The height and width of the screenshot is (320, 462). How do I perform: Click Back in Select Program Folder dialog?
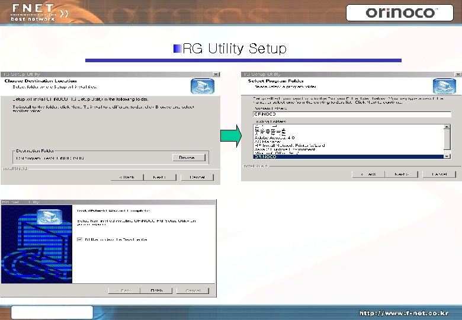coord(368,174)
